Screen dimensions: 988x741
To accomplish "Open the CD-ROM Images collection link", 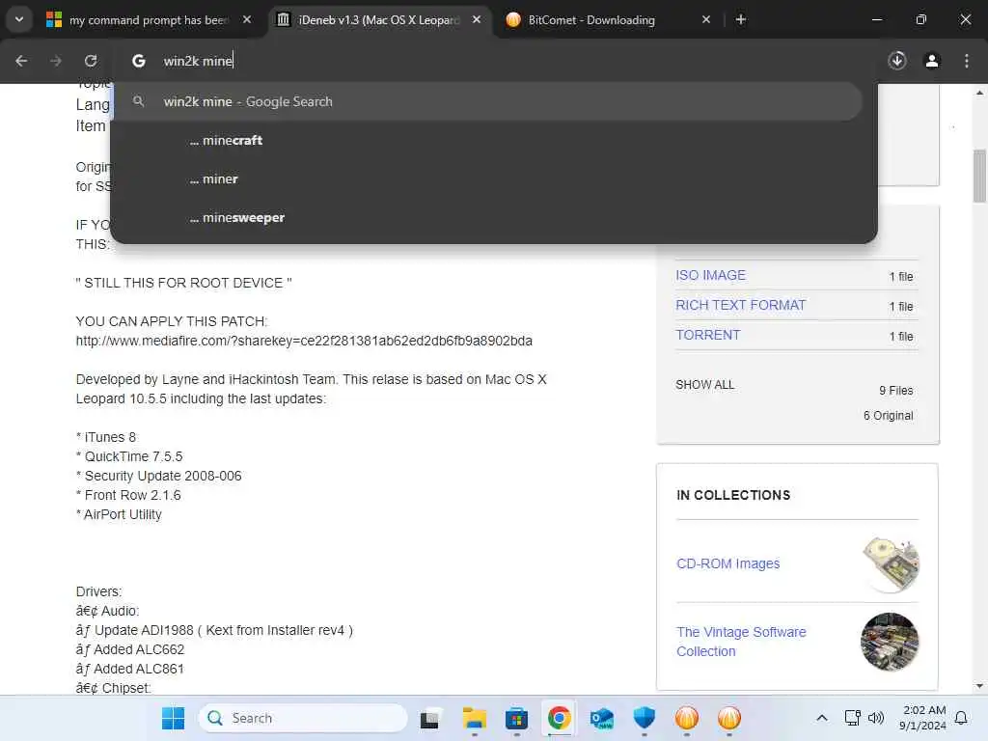I will click(x=727, y=563).
